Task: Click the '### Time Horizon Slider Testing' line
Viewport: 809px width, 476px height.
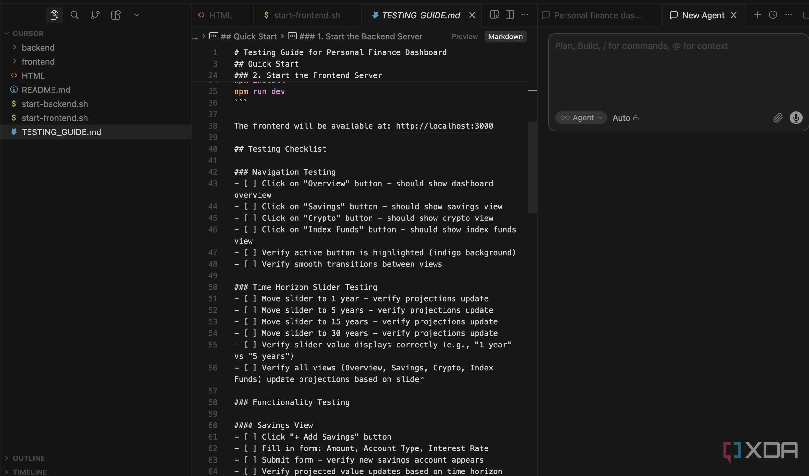Action: (x=306, y=287)
